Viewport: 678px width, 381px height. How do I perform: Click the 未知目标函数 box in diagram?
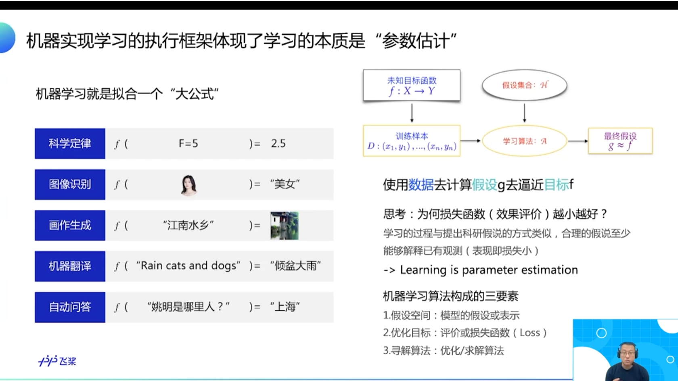(x=412, y=85)
